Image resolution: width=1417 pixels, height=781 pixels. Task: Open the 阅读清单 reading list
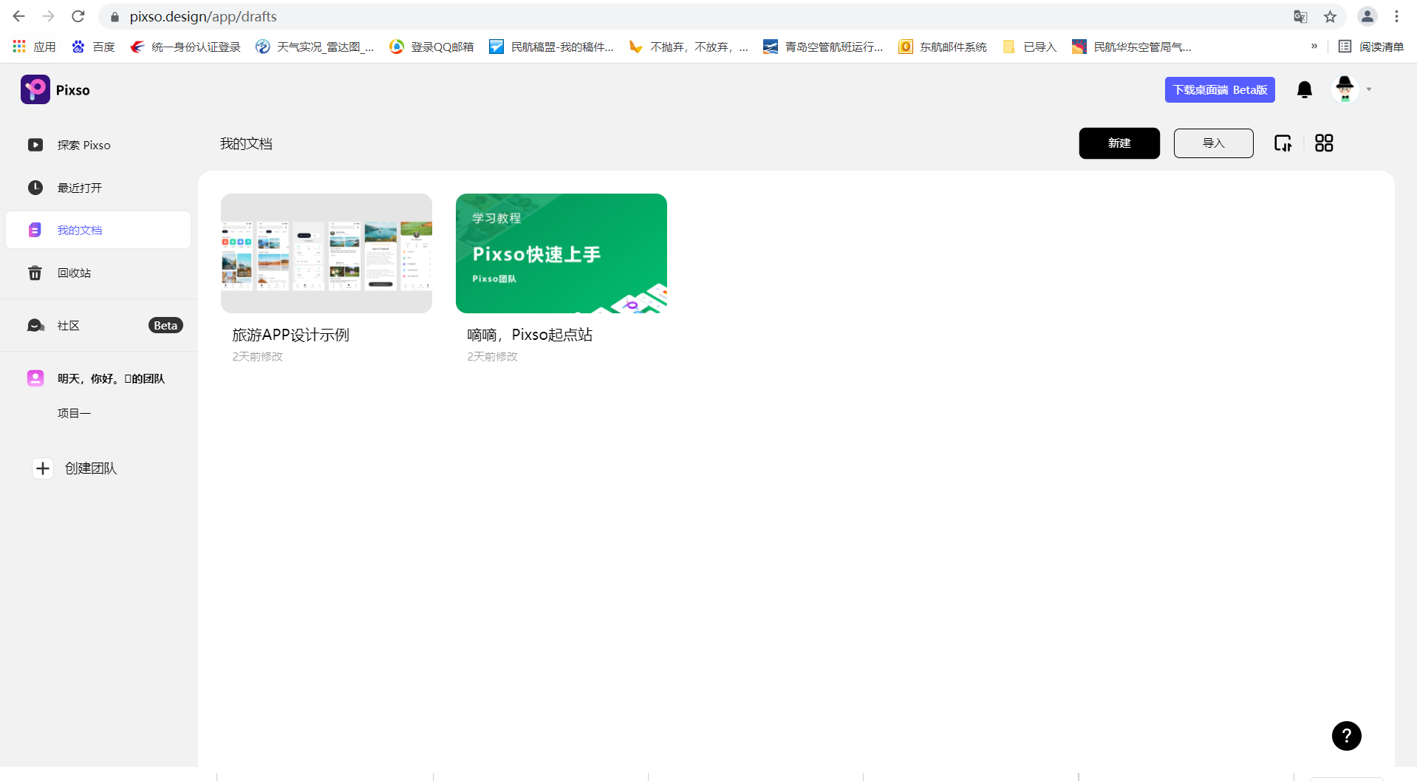coord(1371,47)
